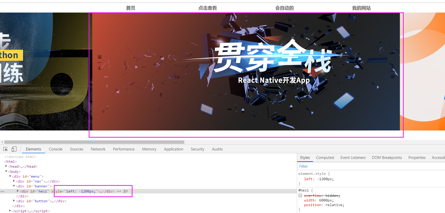
Task: Click the 点击查看 navigation link
Action: [x=208, y=8]
